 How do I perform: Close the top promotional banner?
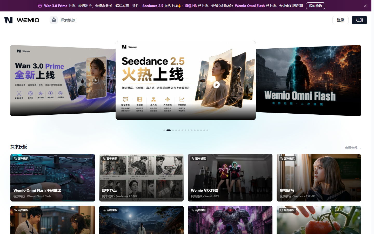tap(365, 6)
